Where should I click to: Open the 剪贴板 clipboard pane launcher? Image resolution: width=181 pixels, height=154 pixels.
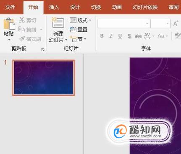coord(43,49)
